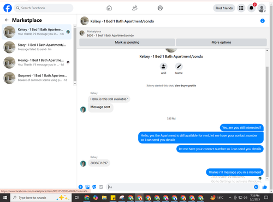Go back using the Marketplace arrow

7,20
